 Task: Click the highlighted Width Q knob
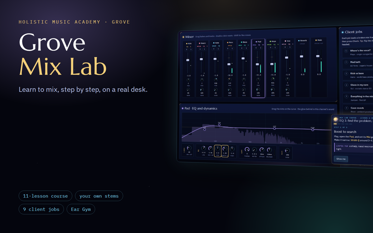(x=225, y=149)
